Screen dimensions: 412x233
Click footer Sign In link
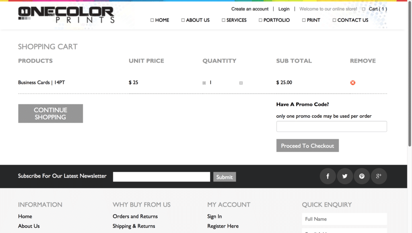tap(214, 216)
